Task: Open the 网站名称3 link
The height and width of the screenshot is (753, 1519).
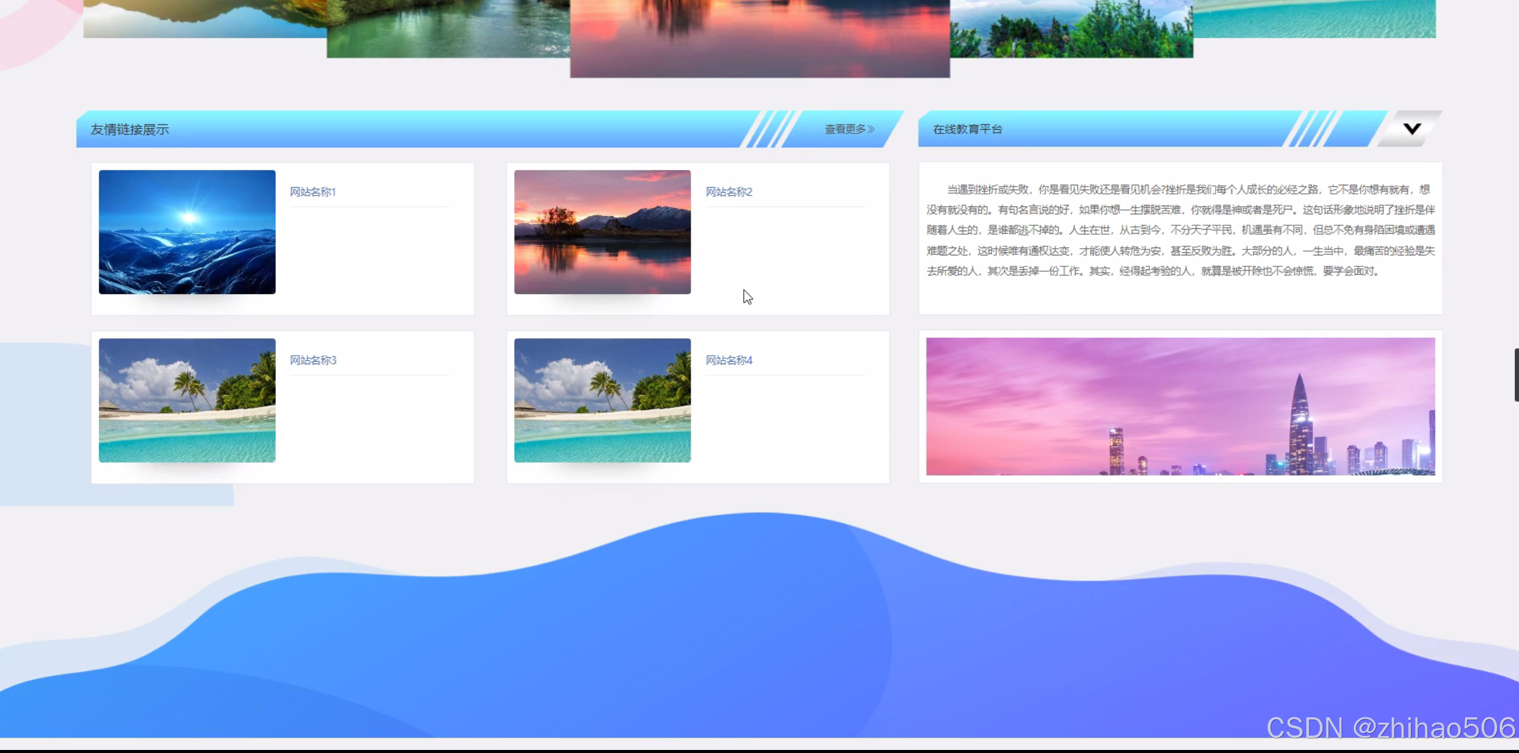Action: point(313,360)
